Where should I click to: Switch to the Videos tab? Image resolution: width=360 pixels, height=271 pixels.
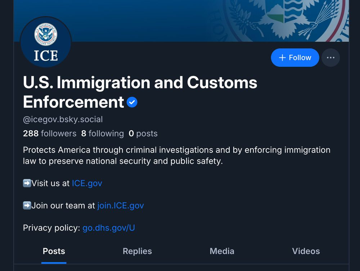coord(306,251)
